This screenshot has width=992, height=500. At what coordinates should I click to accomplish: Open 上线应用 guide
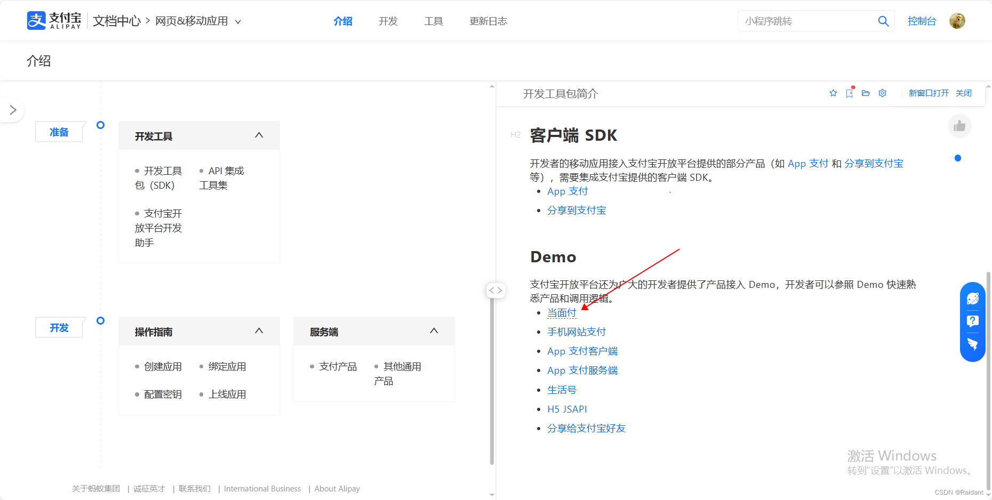coord(227,394)
